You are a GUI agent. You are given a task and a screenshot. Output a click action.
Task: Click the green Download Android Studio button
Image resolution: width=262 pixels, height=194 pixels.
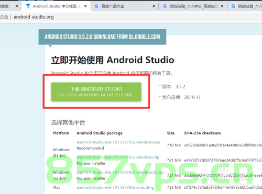96,92
